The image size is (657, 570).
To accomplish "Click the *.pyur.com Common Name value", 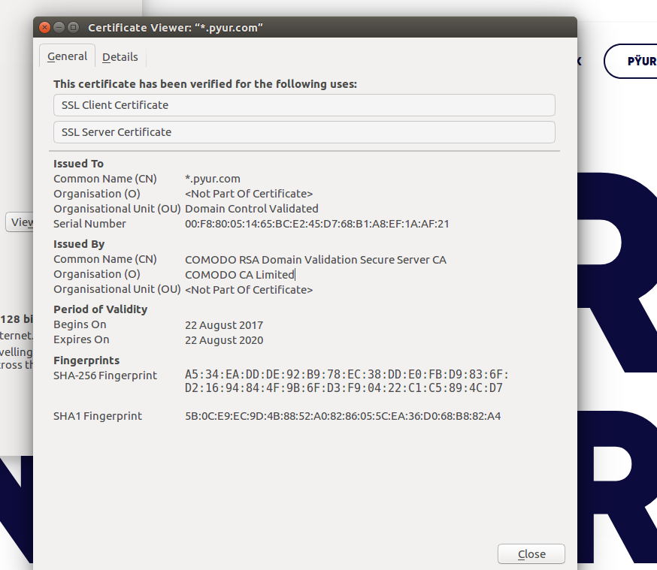I will (213, 179).
